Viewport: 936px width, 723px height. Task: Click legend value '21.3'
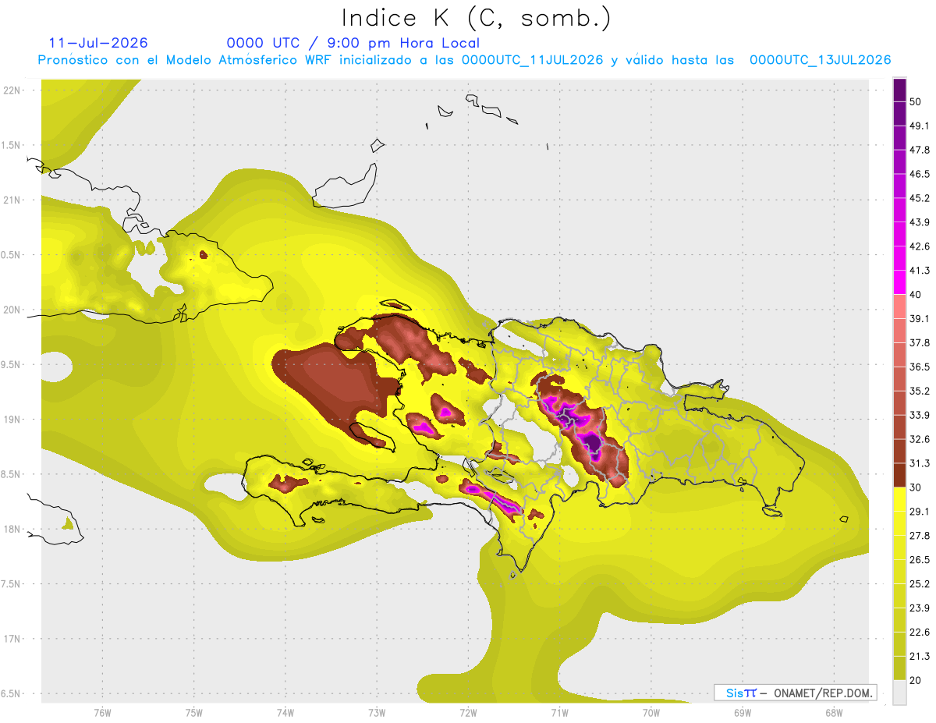(920, 656)
